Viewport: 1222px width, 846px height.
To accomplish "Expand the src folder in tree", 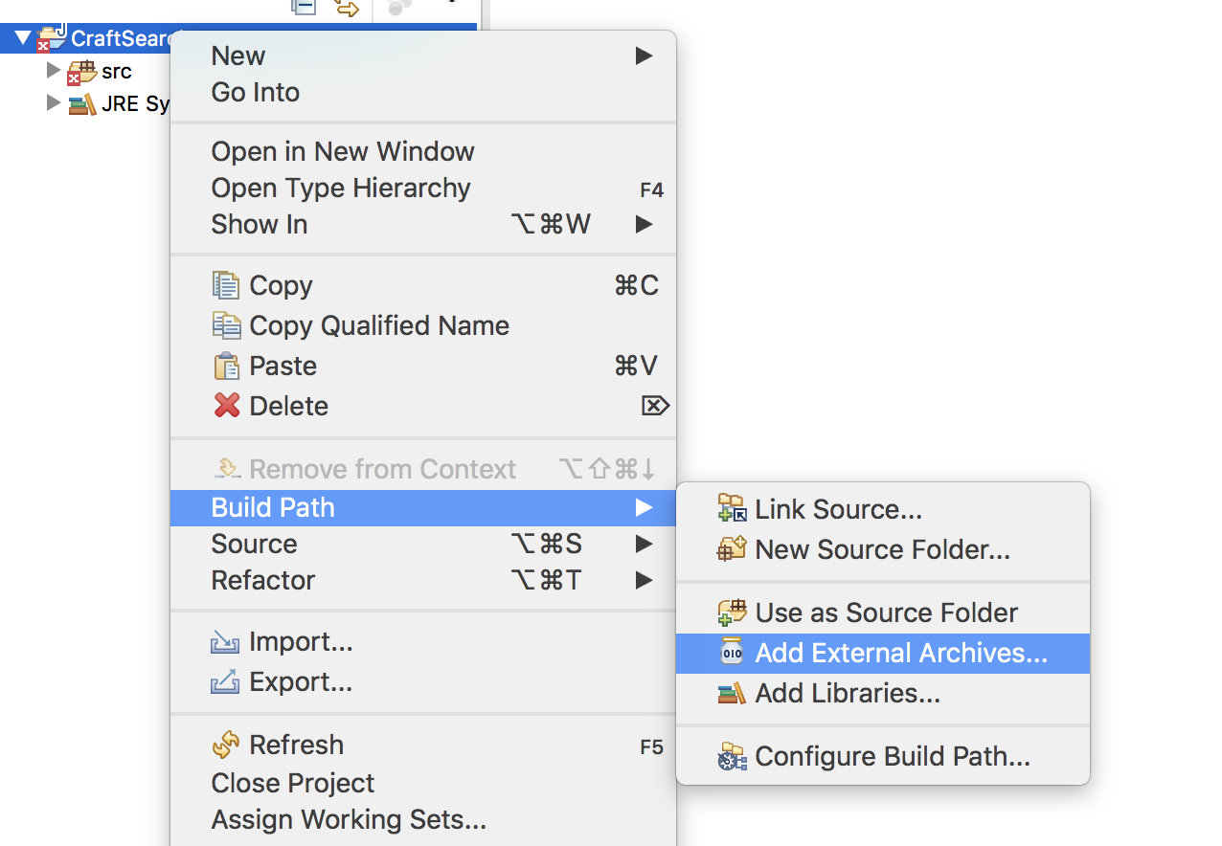I will (x=54, y=70).
